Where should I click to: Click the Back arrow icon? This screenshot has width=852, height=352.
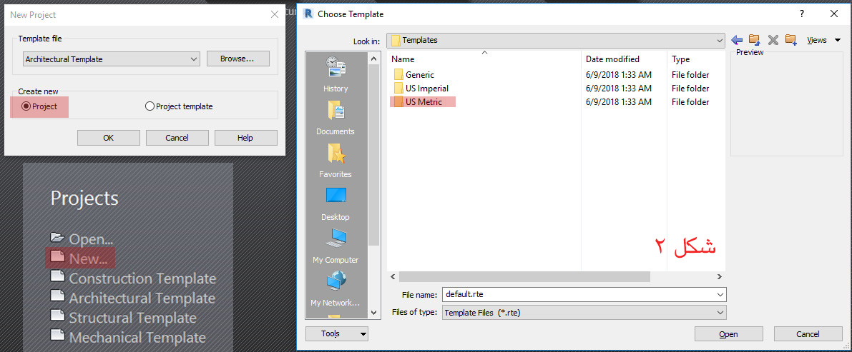(737, 40)
